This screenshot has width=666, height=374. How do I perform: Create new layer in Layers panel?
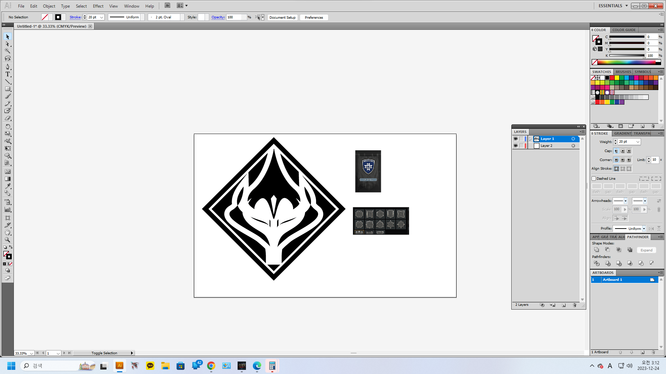pos(564,305)
